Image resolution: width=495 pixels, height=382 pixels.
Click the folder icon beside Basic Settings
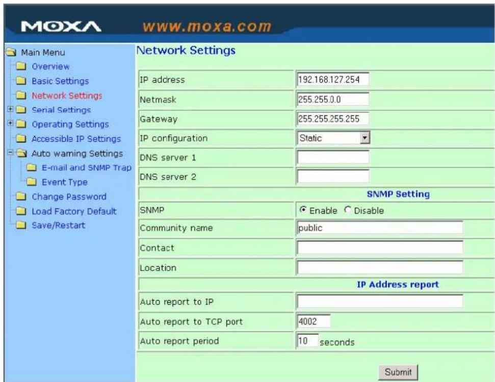tap(21, 81)
